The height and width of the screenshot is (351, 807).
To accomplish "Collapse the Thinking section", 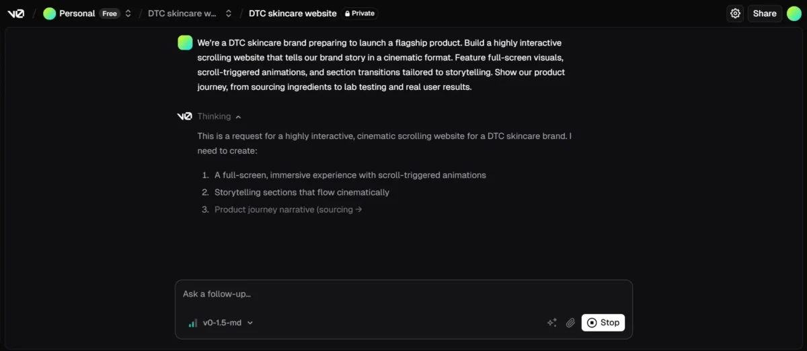I will click(238, 117).
